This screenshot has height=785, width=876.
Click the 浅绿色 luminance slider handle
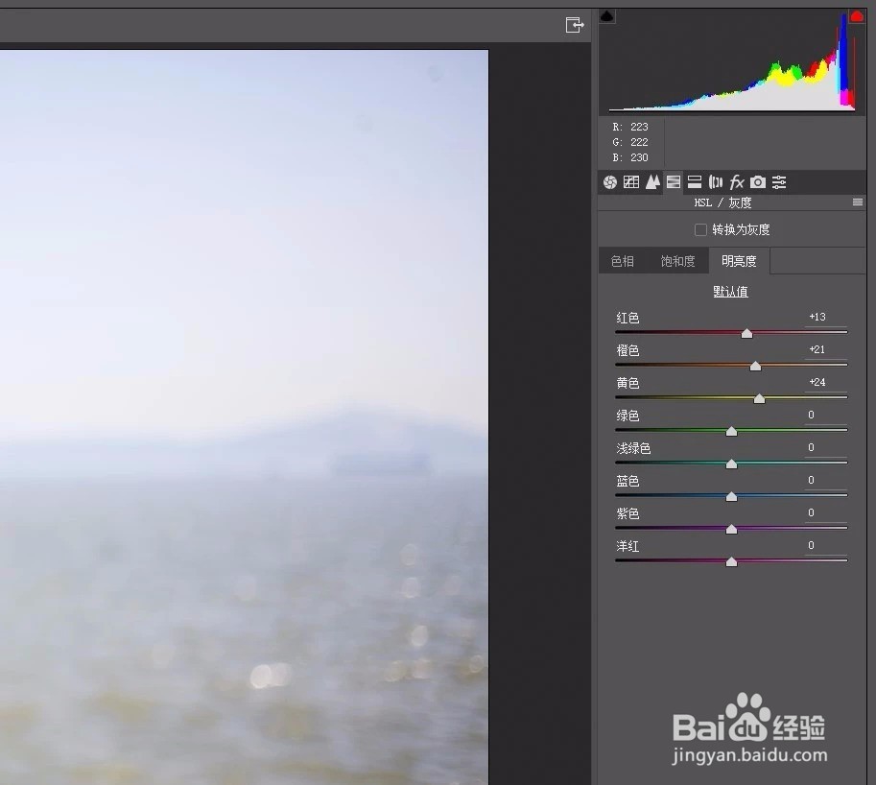731,464
